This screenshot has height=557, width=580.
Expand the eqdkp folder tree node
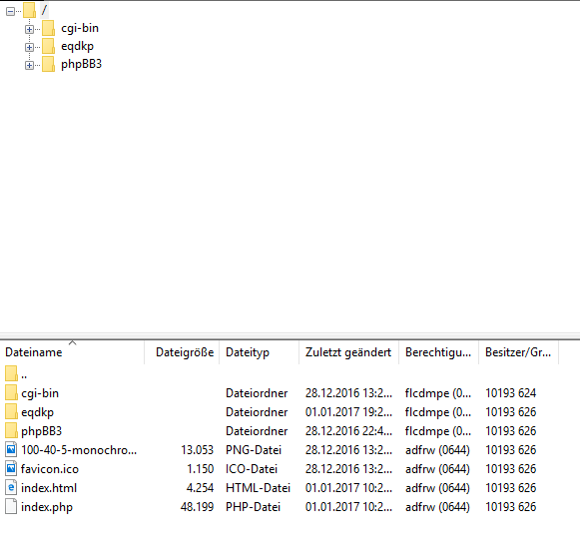click(29, 47)
